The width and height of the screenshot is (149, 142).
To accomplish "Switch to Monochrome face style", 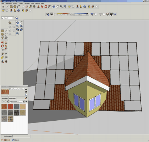I will click(x=115, y=14).
